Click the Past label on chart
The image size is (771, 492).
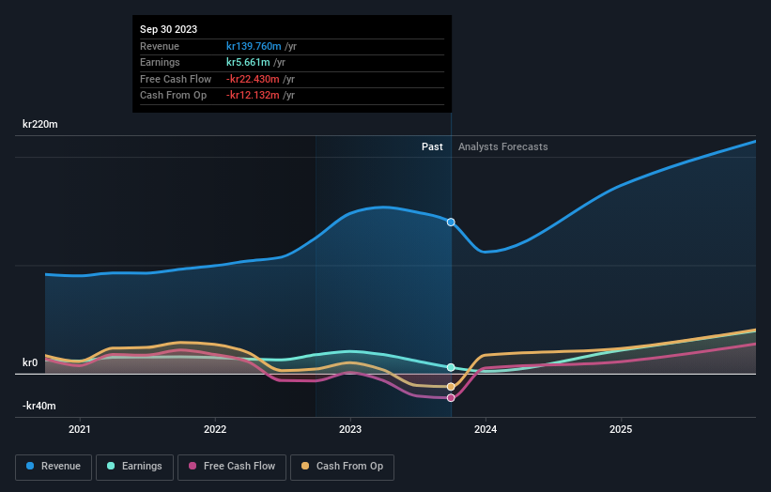pyautogui.click(x=432, y=146)
